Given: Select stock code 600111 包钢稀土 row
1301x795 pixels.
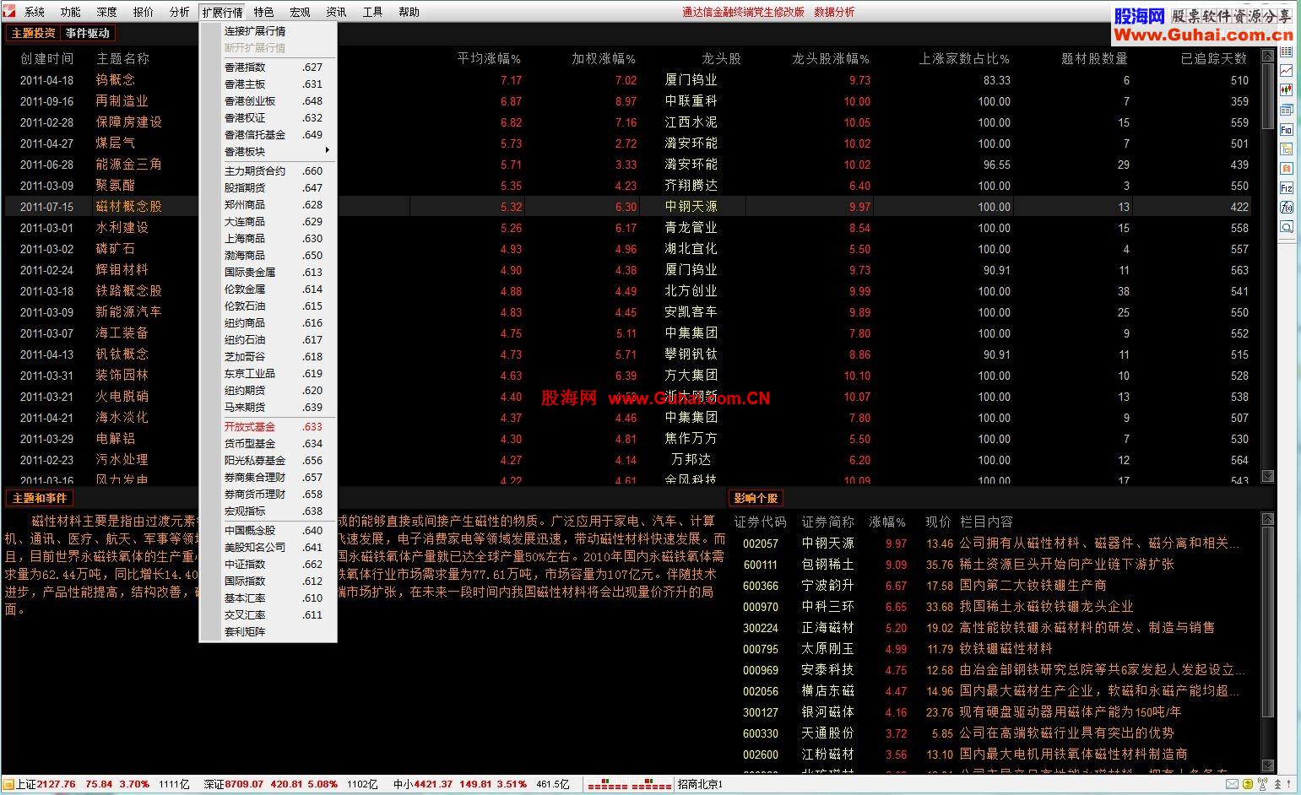Looking at the screenshot, I should coord(995,565).
